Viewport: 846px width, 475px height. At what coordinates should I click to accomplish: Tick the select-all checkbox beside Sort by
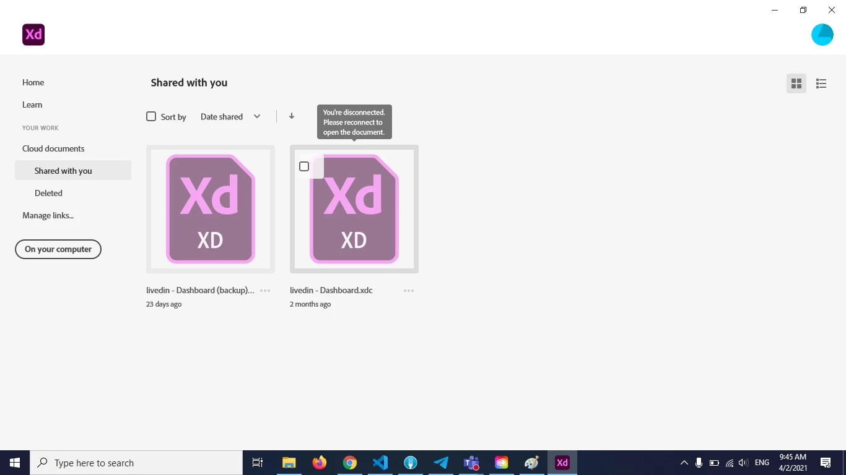151,116
